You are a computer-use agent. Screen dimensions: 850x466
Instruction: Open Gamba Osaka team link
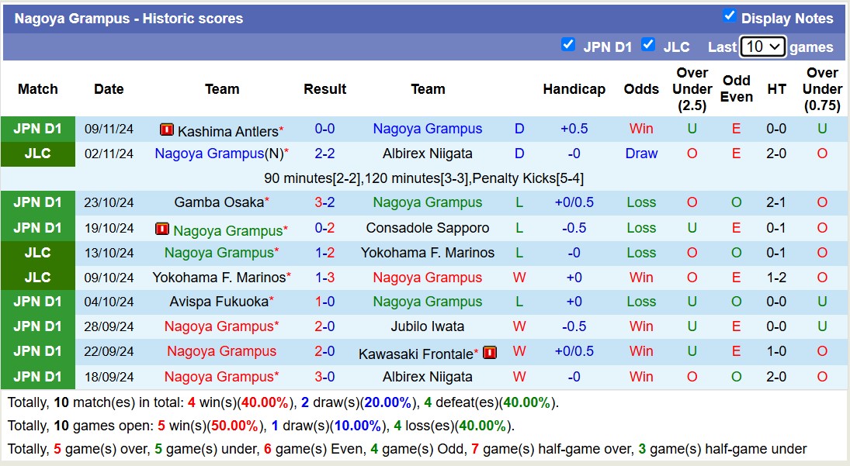pyautogui.click(x=219, y=202)
